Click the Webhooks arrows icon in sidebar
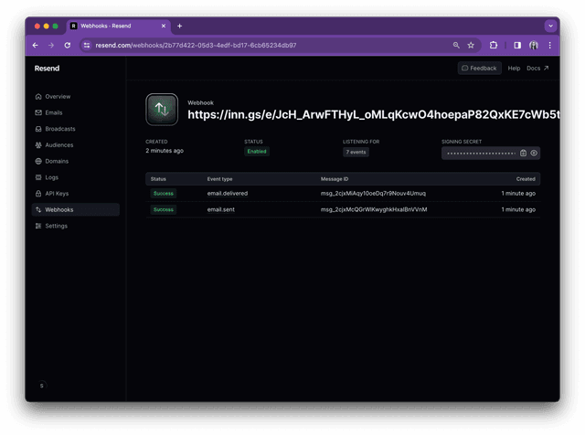 [38, 209]
